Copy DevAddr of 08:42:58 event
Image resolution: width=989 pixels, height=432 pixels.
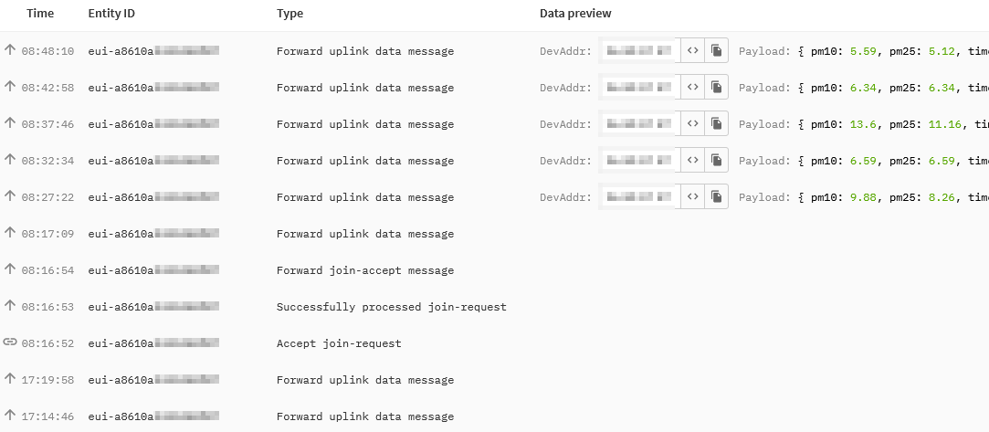click(x=717, y=87)
